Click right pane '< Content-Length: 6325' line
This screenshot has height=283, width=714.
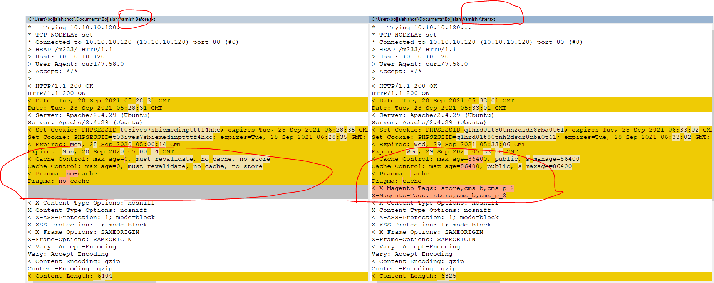tap(541, 276)
